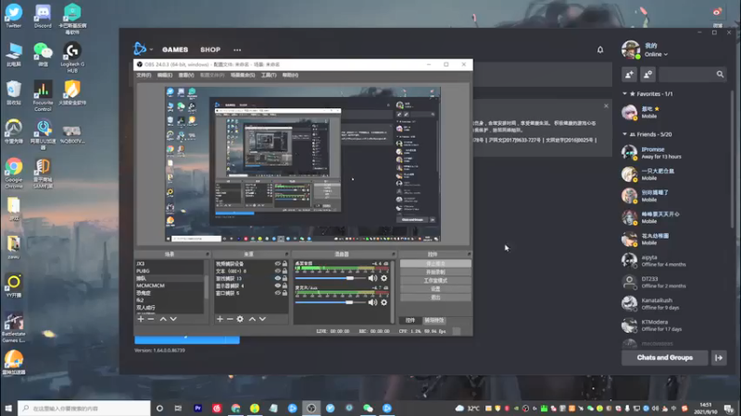
Task: Pop out the Controls dock panel
Action: click(469, 254)
